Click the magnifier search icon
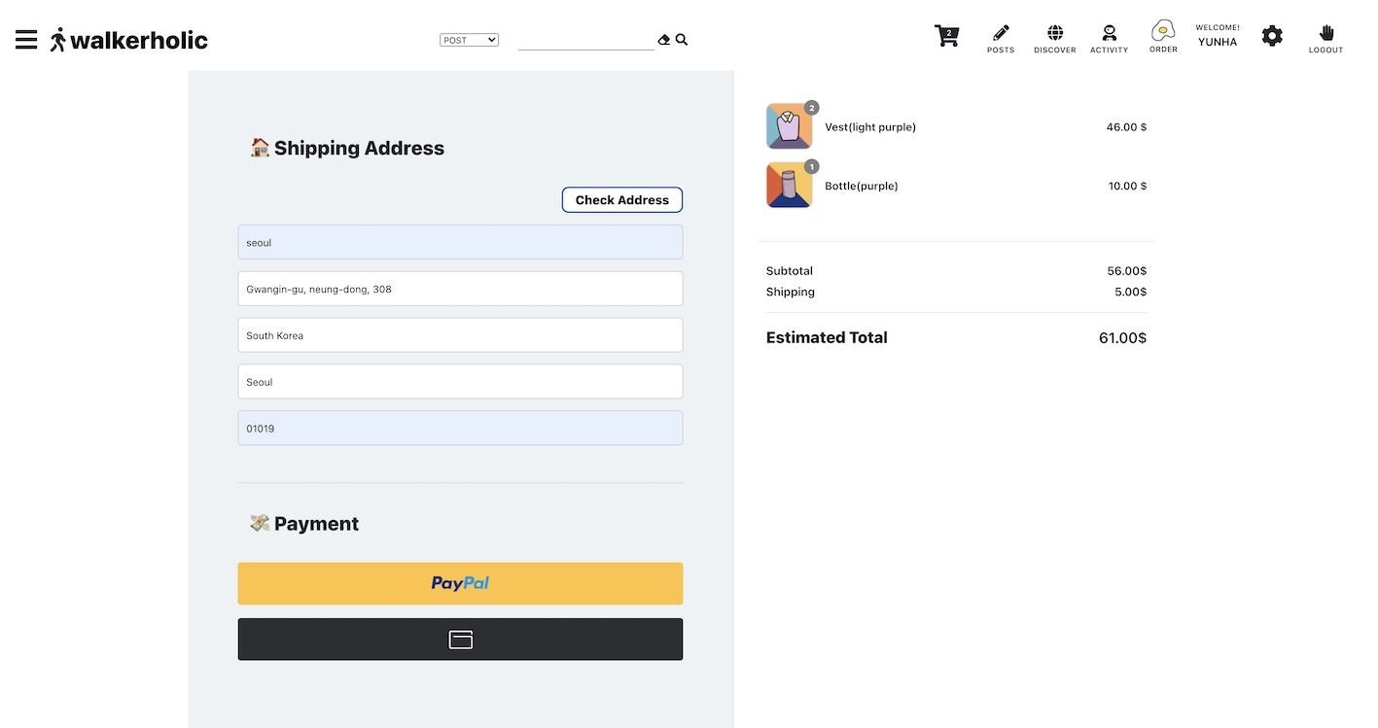Image resolution: width=1378 pixels, height=728 pixels. pos(682,40)
